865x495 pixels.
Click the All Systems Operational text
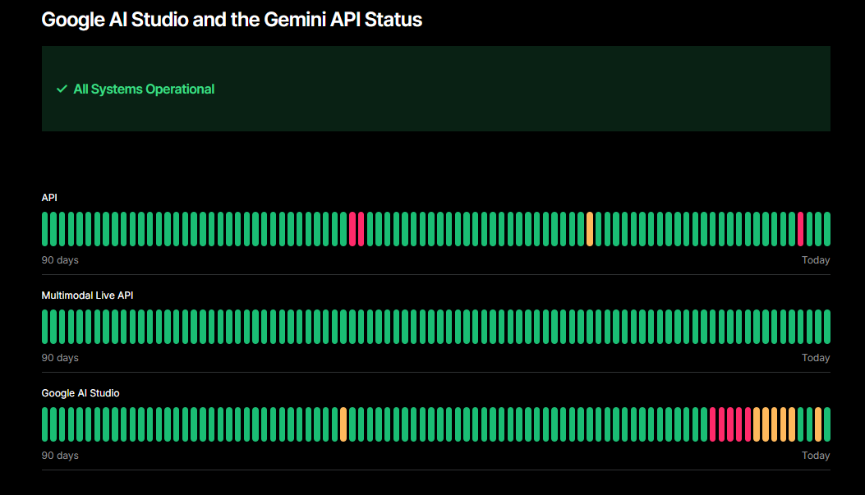[144, 89]
